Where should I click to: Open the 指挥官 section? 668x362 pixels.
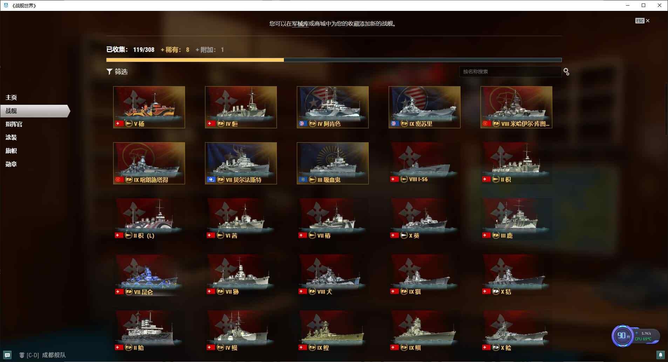[x=14, y=124]
